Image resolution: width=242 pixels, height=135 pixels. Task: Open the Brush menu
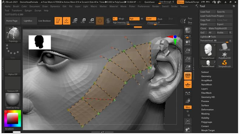16,6
